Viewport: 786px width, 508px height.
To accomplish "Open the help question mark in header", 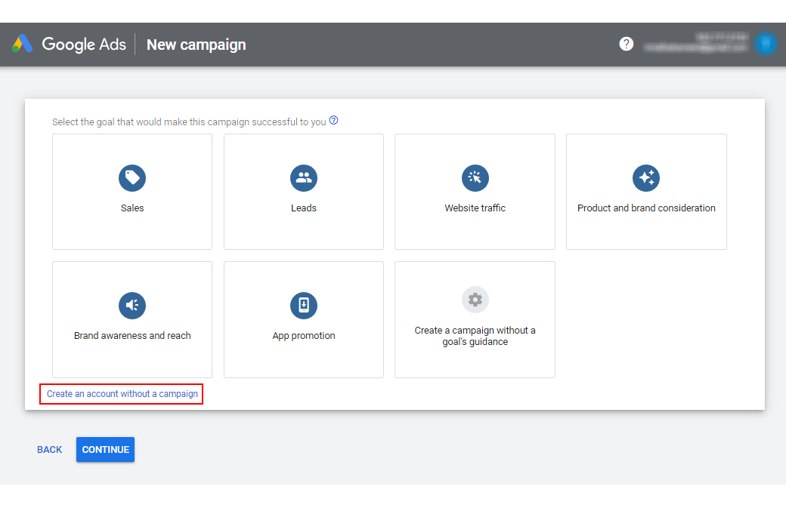I will (x=626, y=44).
